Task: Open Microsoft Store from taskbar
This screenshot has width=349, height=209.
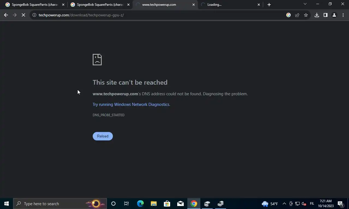Action: click(x=167, y=204)
